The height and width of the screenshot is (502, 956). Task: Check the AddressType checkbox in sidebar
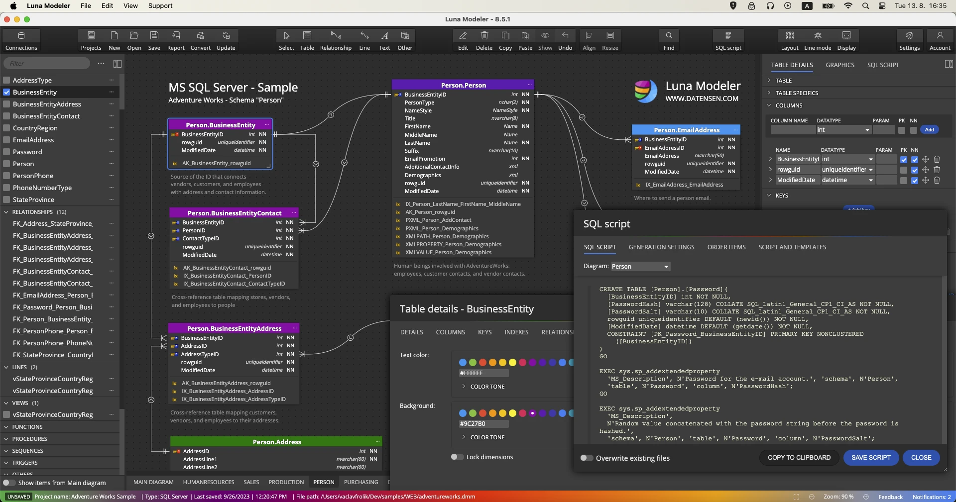pyautogui.click(x=6, y=80)
